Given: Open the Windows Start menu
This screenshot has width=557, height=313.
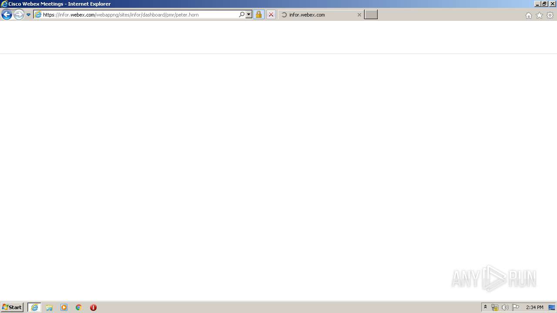Looking at the screenshot, I should (x=12, y=307).
